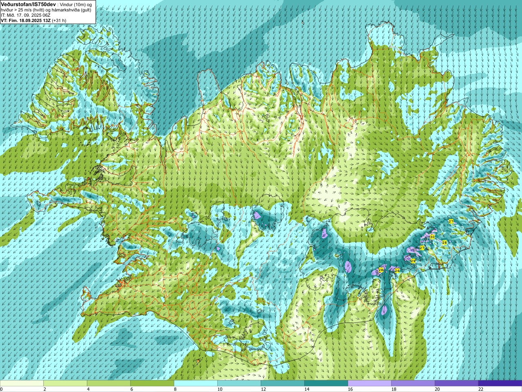
Task: Click the scale label '12'
Action: click(x=263, y=389)
